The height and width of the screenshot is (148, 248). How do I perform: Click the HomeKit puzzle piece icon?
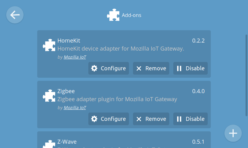49,45
